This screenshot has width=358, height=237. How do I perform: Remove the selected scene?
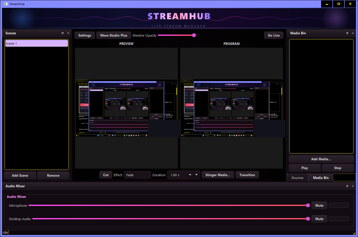53,175
